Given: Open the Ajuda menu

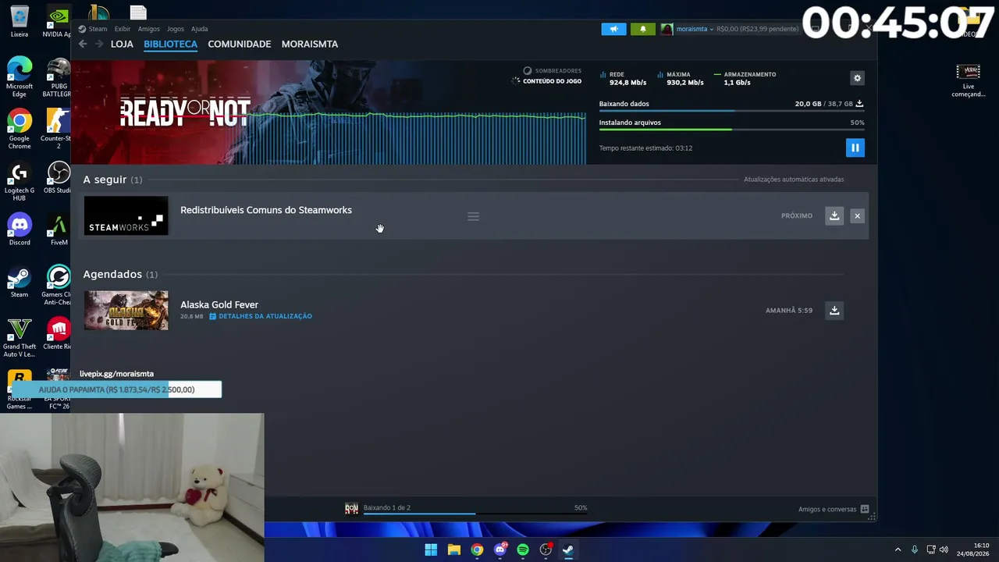Looking at the screenshot, I should pos(199,29).
